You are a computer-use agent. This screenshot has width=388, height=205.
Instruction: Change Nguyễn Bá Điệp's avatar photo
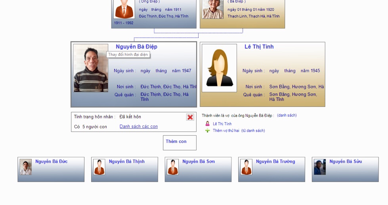[x=91, y=68]
